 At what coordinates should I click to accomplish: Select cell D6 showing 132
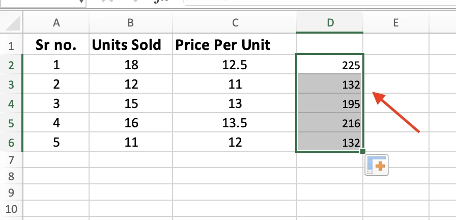(330, 143)
